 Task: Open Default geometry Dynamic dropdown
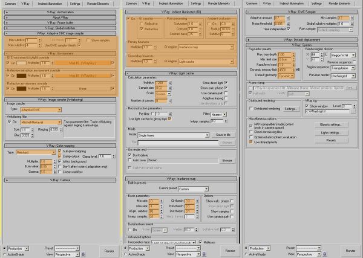[286, 76]
